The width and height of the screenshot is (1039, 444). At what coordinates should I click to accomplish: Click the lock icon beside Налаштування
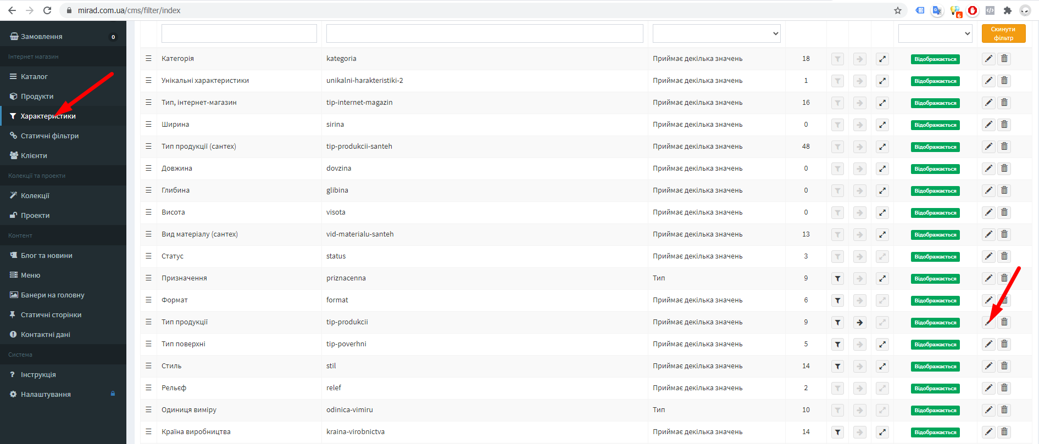click(113, 394)
